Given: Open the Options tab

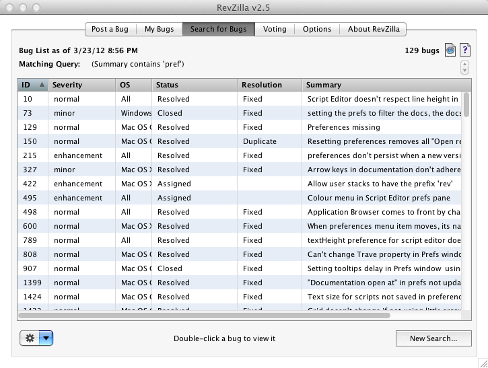Looking at the screenshot, I should [317, 29].
